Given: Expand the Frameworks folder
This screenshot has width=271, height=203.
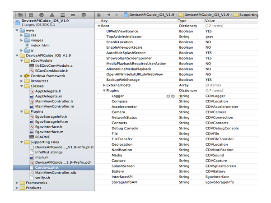Looking at the screenshot, I should (x=17, y=182).
